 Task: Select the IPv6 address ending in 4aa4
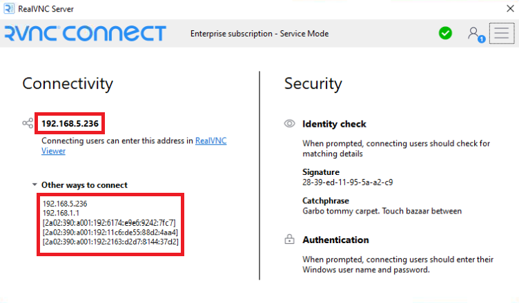click(x=110, y=232)
